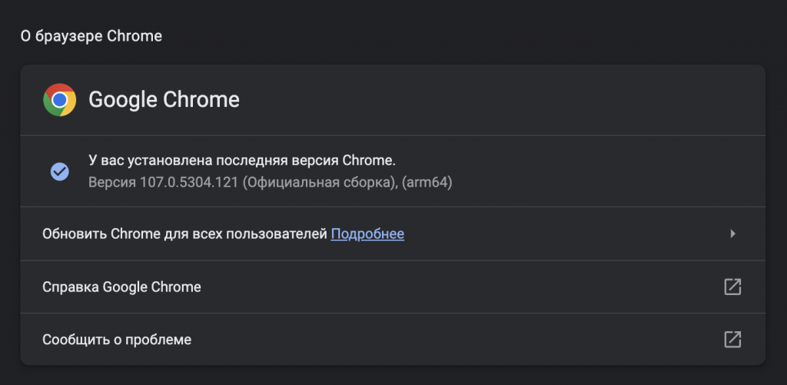Click empty middle area of Сообщить row
Image resolution: width=787 pixels, height=385 pixels.
tap(461, 339)
